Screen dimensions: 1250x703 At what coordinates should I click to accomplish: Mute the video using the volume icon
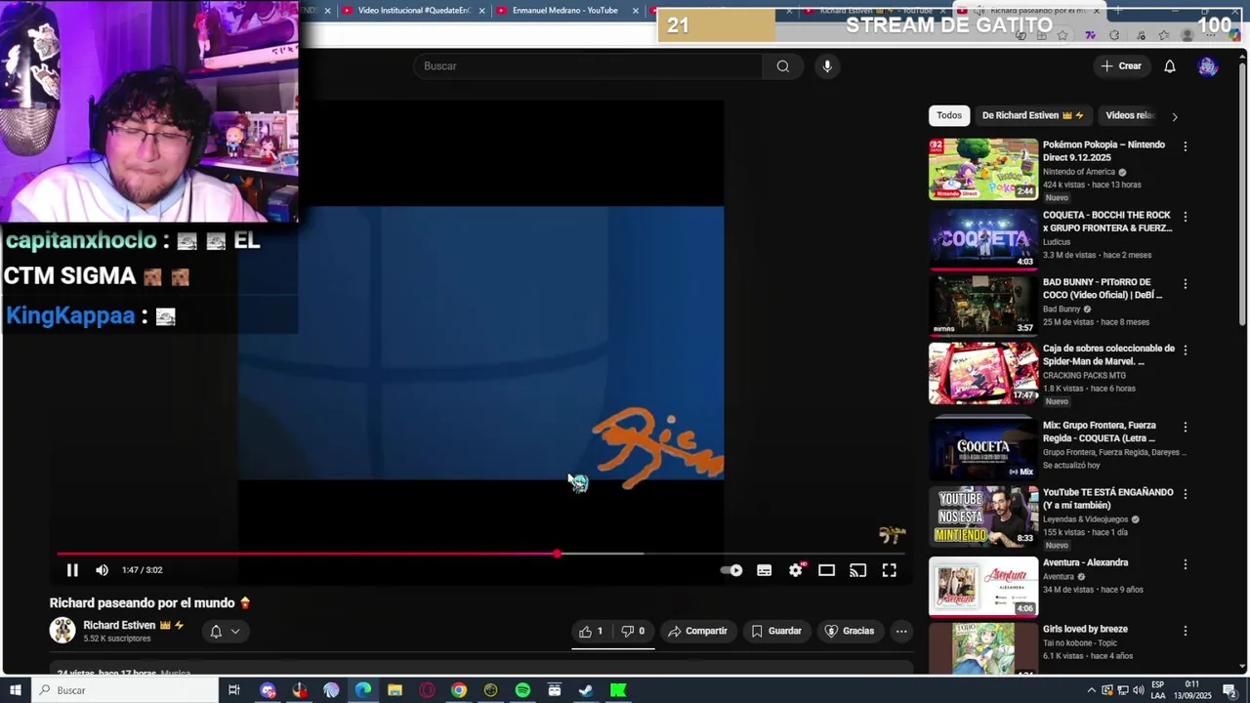click(102, 570)
